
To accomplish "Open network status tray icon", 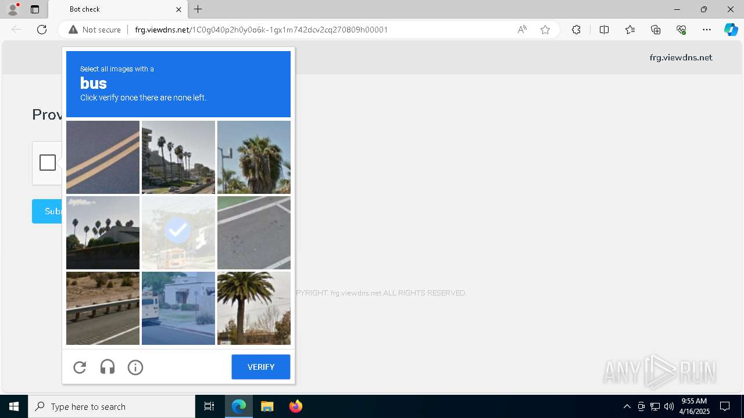I will tap(655, 406).
